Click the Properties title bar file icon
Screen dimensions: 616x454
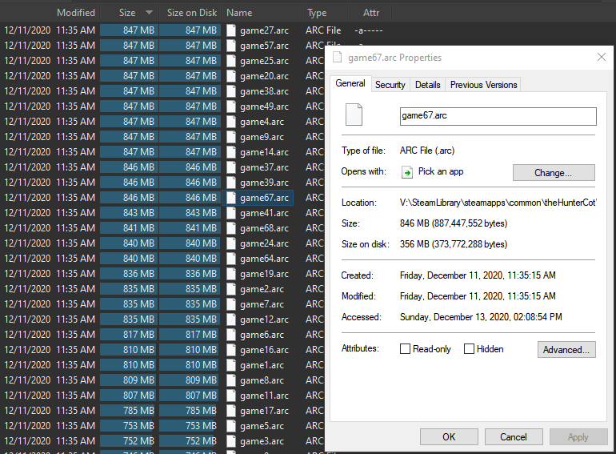coord(337,58)
